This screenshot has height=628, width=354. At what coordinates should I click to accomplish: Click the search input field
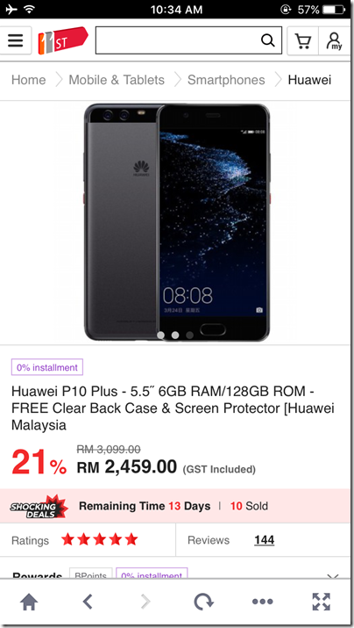[x=178, y=40]
